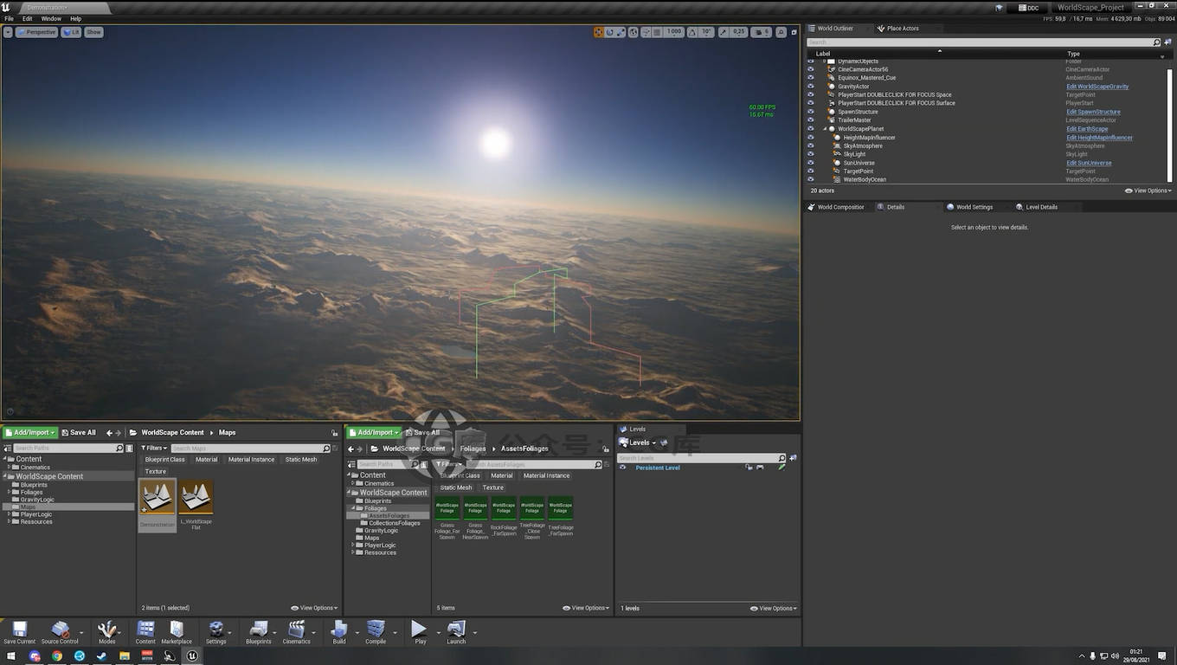Open Unreal Engine from Windows taskbar

(x=191, y=656)
